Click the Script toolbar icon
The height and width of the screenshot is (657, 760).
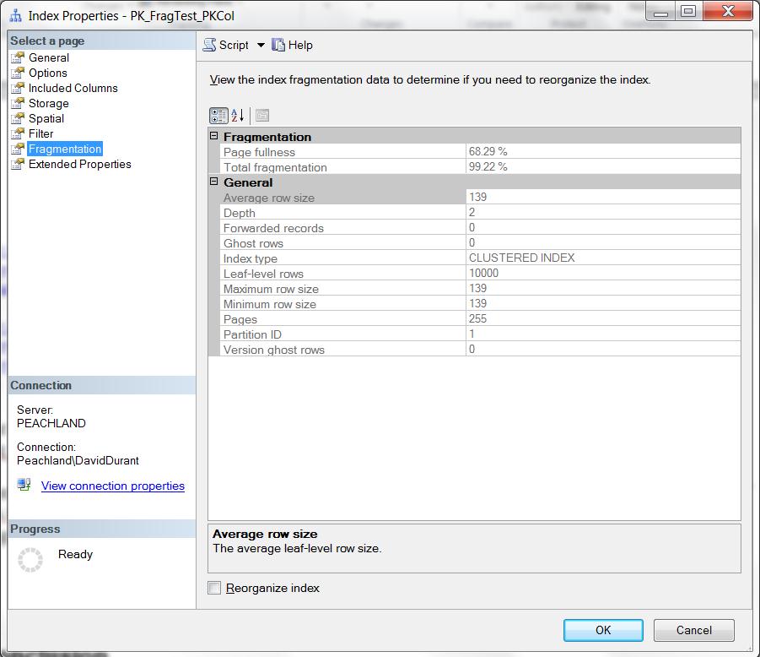click(209, 45)
